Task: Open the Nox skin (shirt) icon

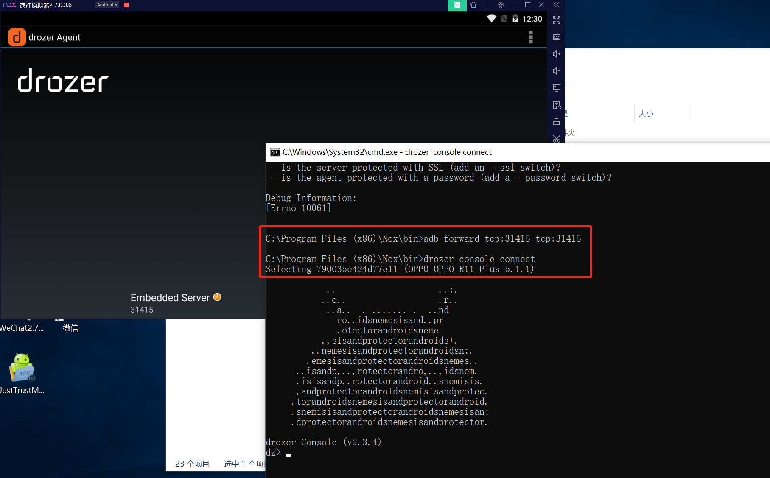Action: tap(473, 5)
